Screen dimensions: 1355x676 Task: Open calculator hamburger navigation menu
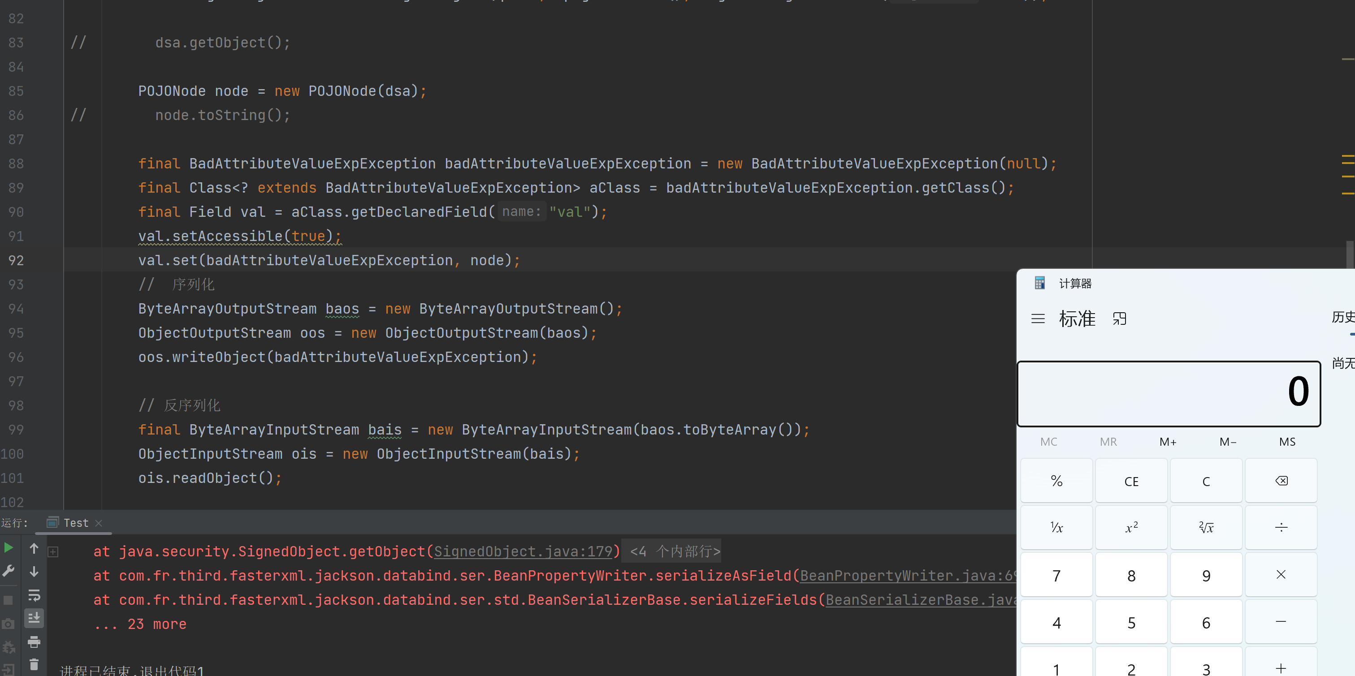pyautogui.click(x=1038, y=319)
